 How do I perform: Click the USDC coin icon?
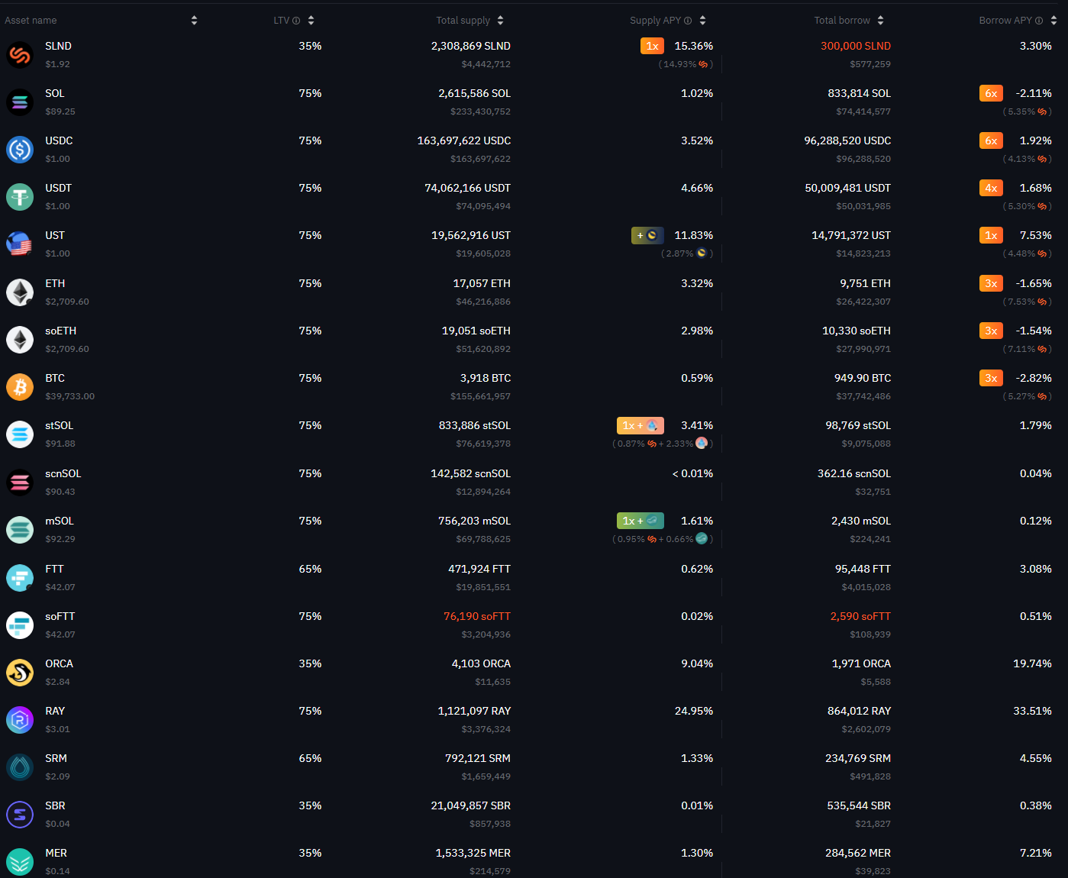20,150
